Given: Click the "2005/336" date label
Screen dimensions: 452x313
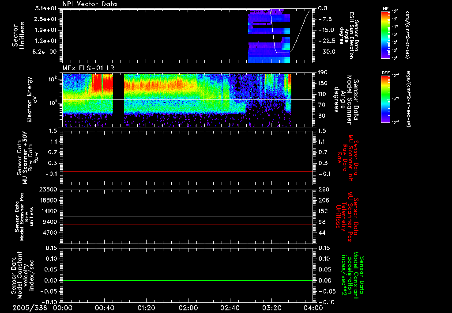Looking at the screenshot, I should 30,308.
